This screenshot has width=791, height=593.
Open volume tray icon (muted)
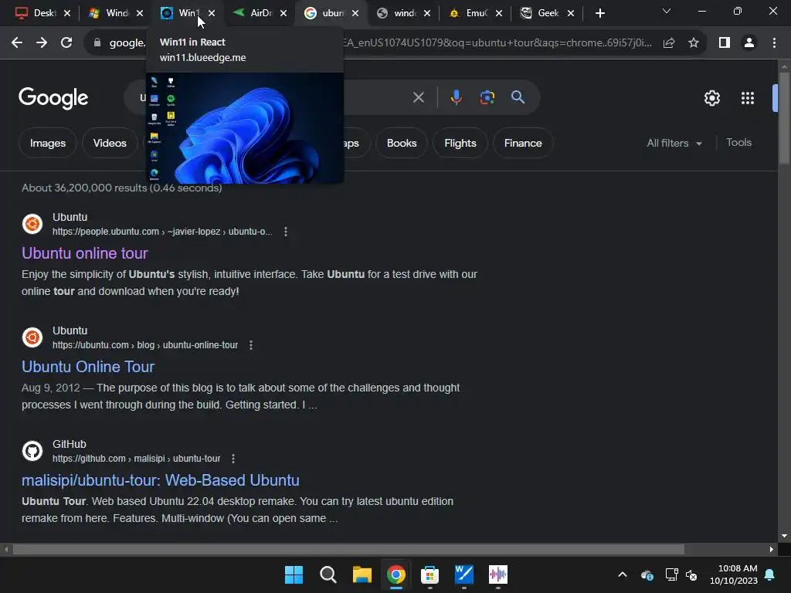click(x=691, y=574)
